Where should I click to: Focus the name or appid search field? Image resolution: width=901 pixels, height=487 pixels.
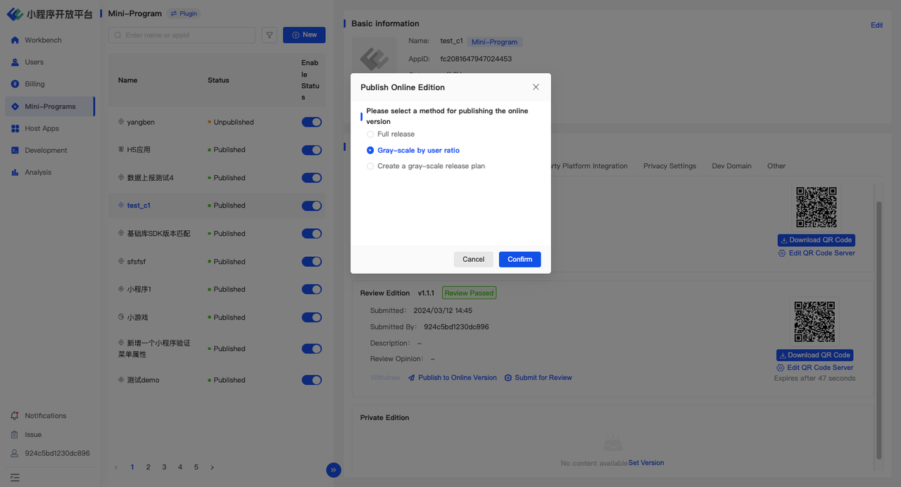pyautogui.click(x=182, y=35)
